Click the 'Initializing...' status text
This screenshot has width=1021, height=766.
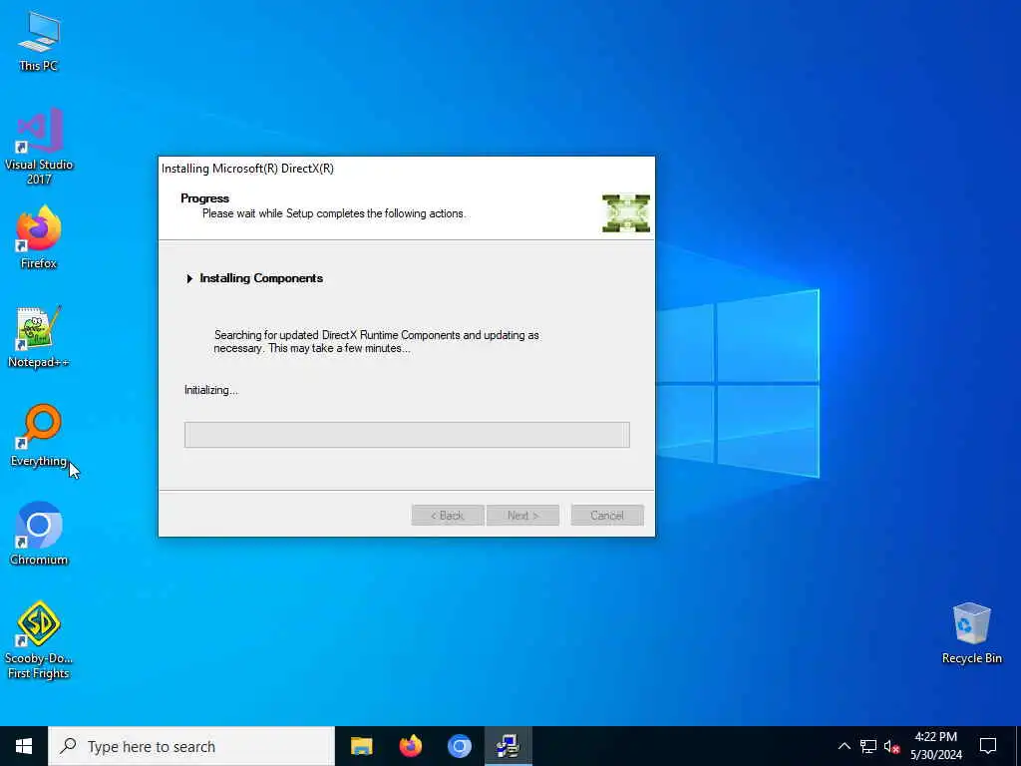pyautogui.click(x=211, y=390)
